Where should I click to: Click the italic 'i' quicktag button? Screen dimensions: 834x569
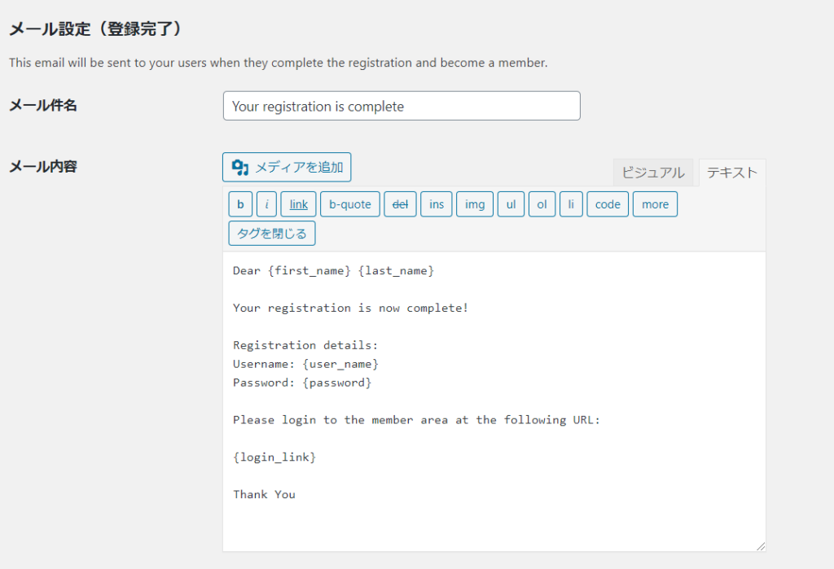266,204
